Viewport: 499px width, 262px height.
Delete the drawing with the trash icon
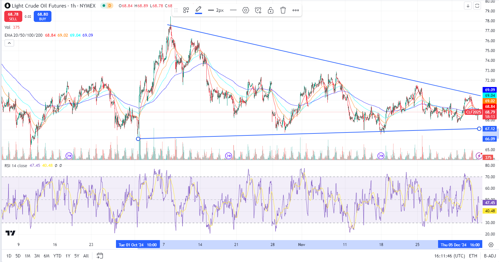coord(283,10)
